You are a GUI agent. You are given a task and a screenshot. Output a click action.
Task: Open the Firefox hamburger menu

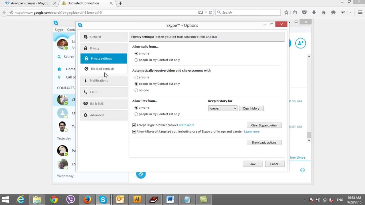[360, 13]
